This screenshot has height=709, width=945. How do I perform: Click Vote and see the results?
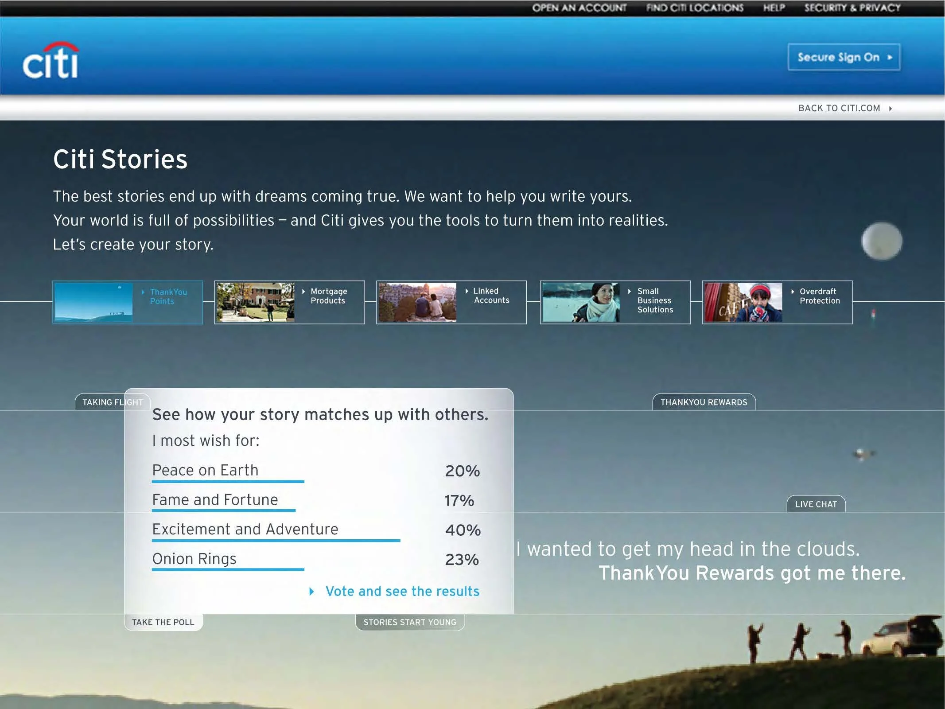pos(402,591)
